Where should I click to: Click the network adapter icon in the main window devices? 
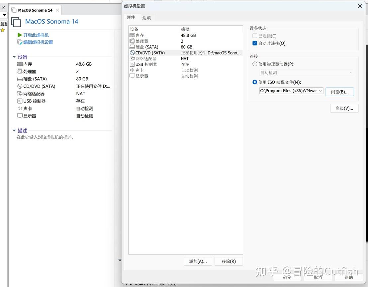20,94
